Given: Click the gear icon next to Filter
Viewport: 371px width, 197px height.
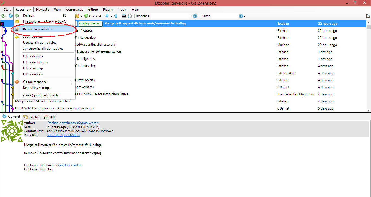Looking at the screenshot, I should point(241,16).
